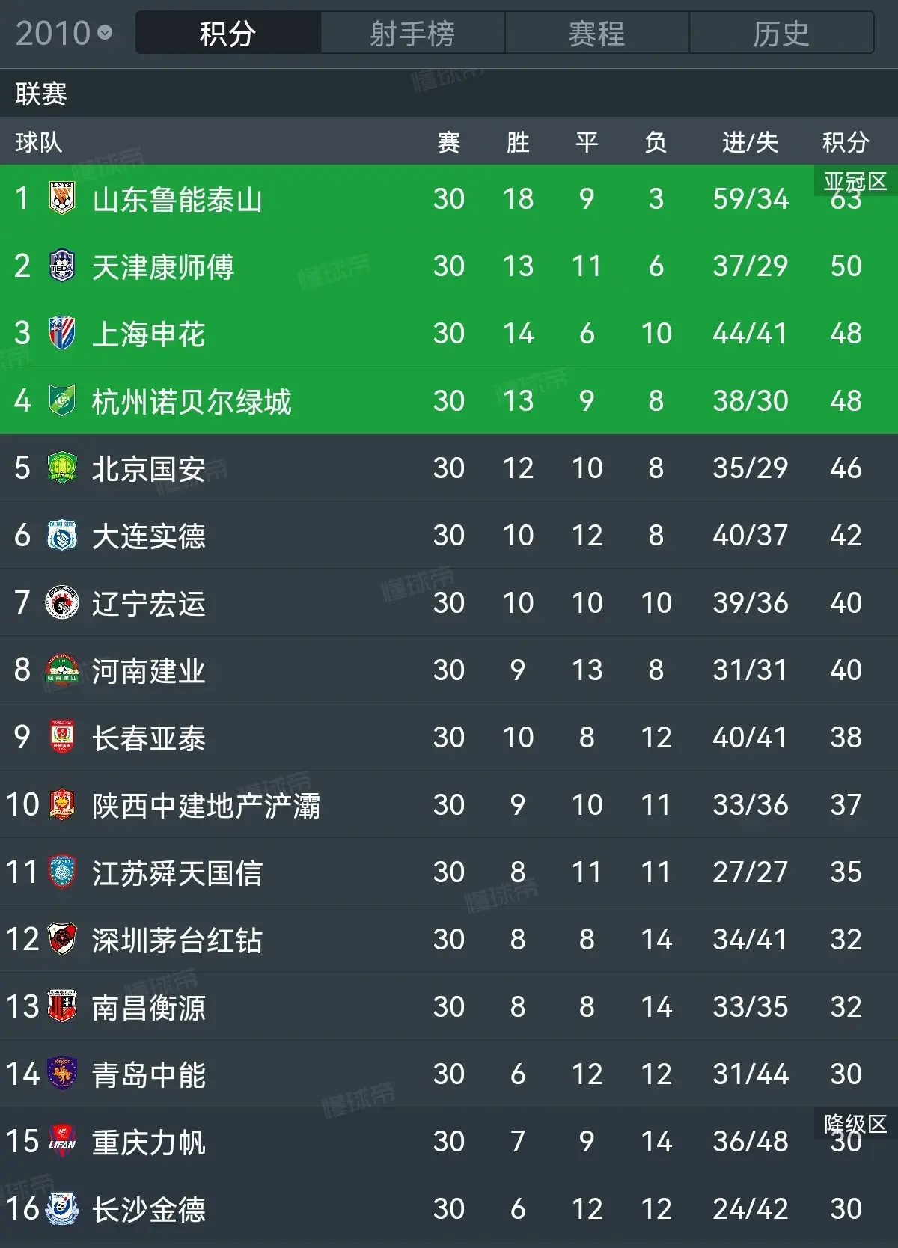The width and height of the screenshot is (898, 1248).
Task: Tap the 辽宁宏运 round emblem
Action: click(62, 602)
